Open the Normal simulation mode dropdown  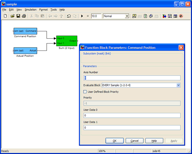[127, 16]
